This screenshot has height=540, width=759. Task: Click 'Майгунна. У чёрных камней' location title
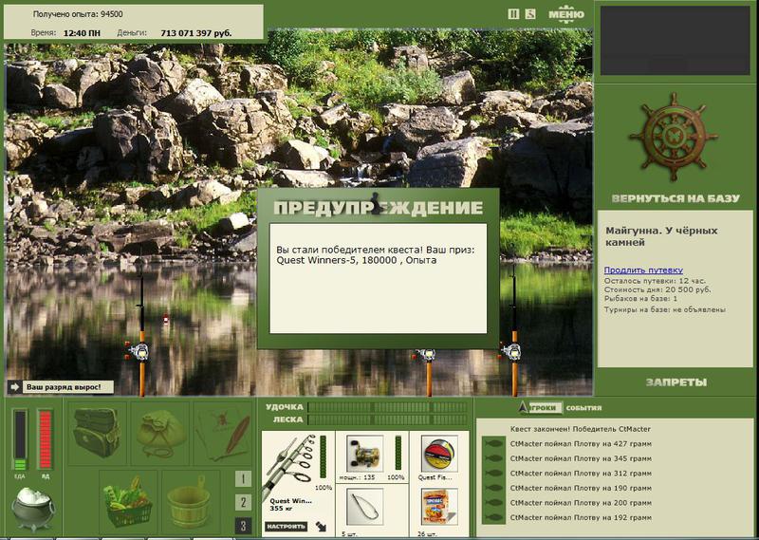coord(661,236)
